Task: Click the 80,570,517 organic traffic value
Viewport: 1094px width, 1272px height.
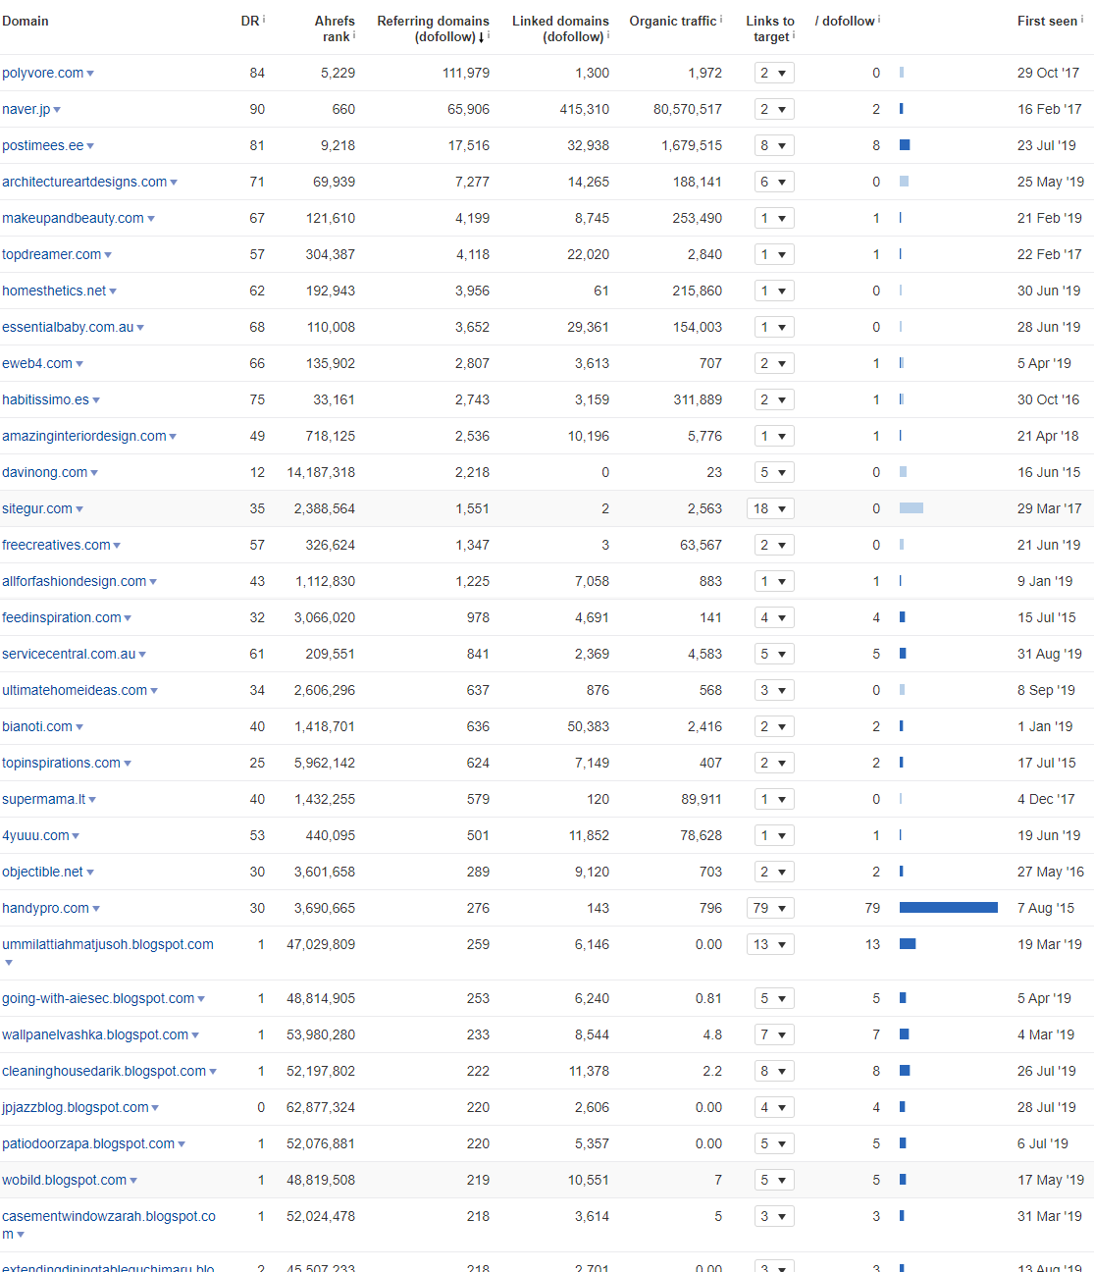Action: tap(688, 109)
